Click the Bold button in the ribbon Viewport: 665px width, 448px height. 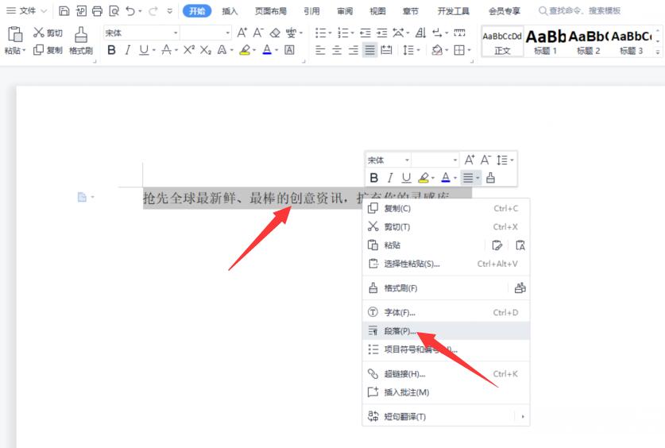coord(111,50)
